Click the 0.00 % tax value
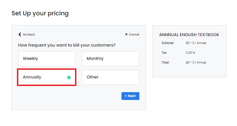 pos(190,53)
